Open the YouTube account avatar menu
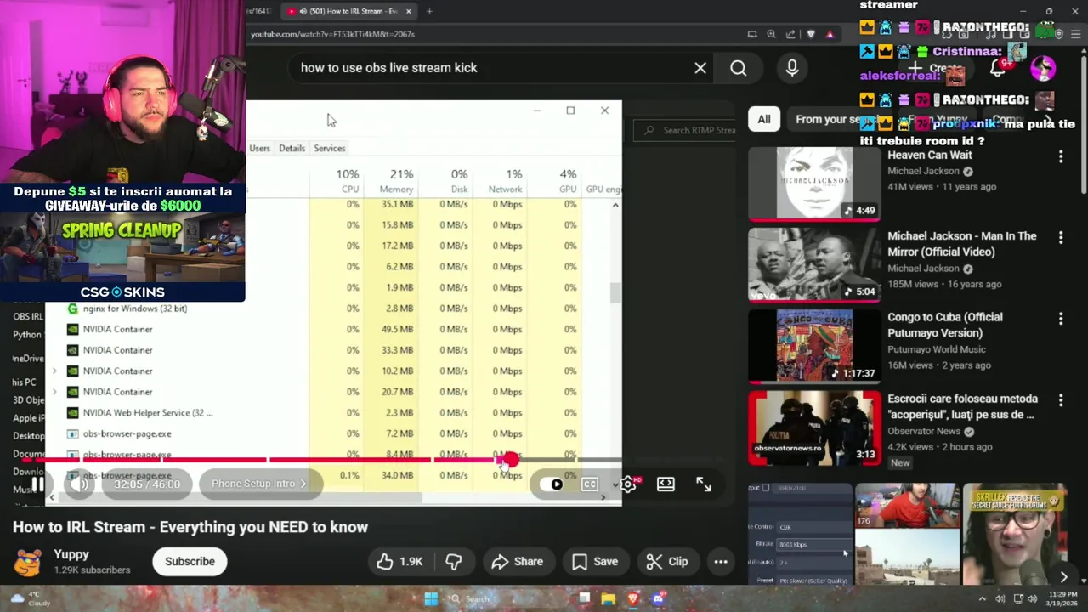1088x612 pixels. click(1043, 68)
